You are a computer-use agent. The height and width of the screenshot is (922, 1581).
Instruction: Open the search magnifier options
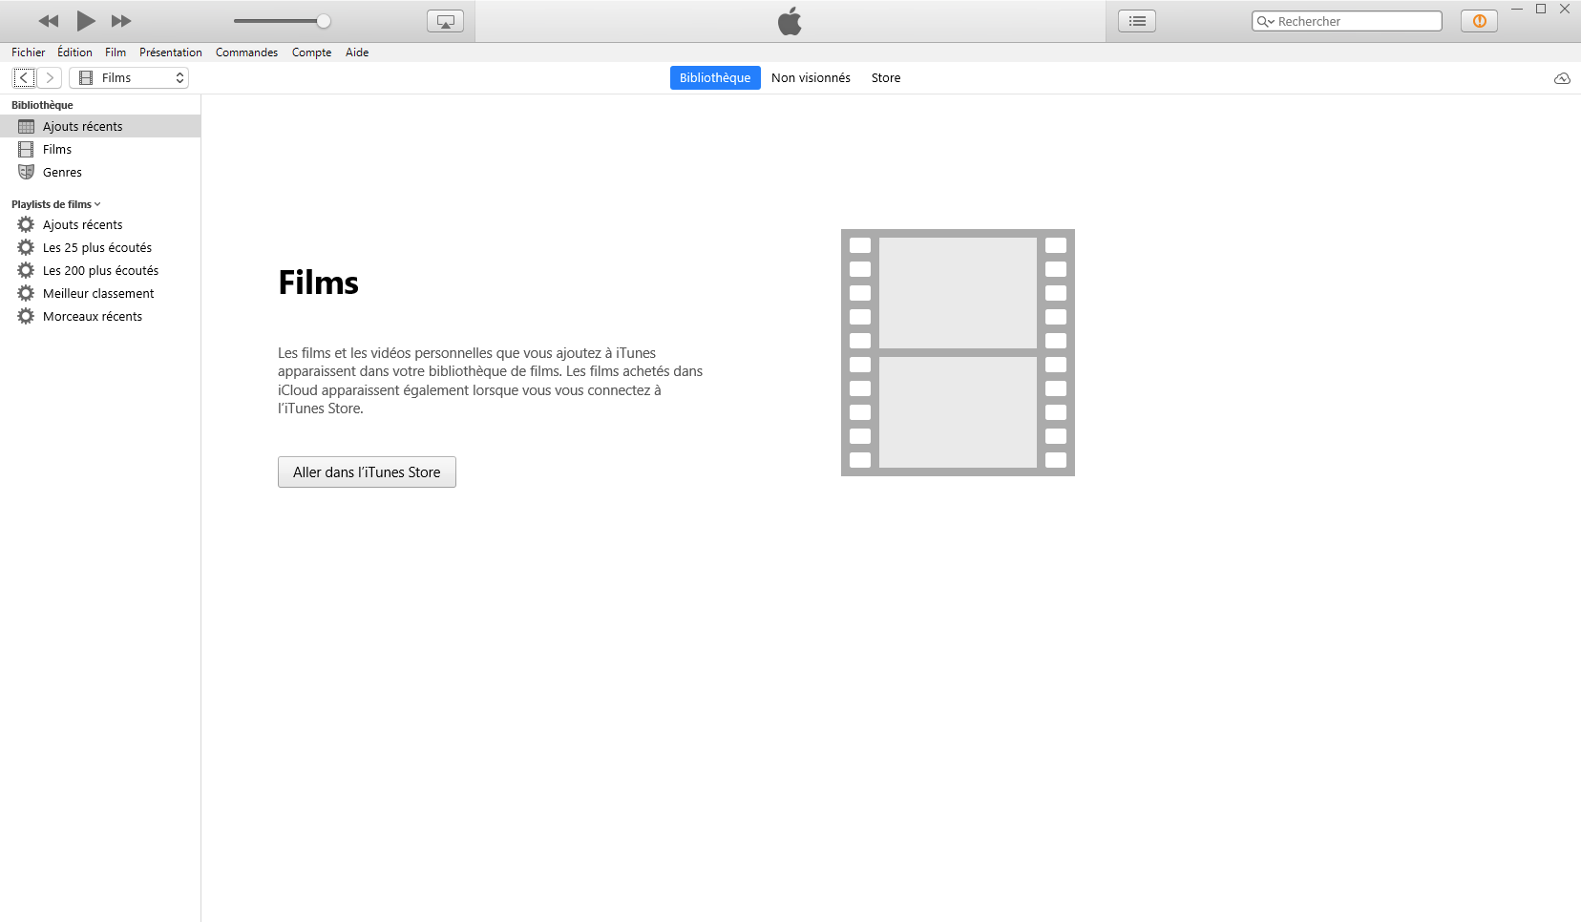pos(1265,21)
